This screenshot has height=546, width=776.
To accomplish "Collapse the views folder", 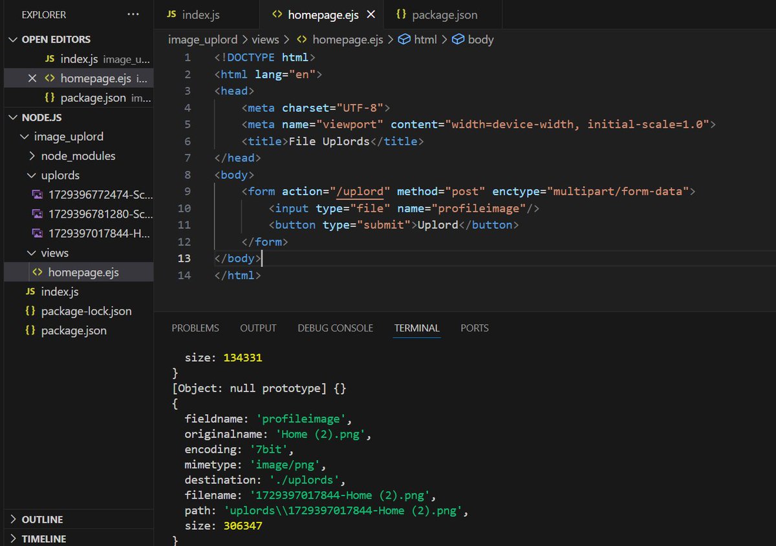I will click(32, 253).
